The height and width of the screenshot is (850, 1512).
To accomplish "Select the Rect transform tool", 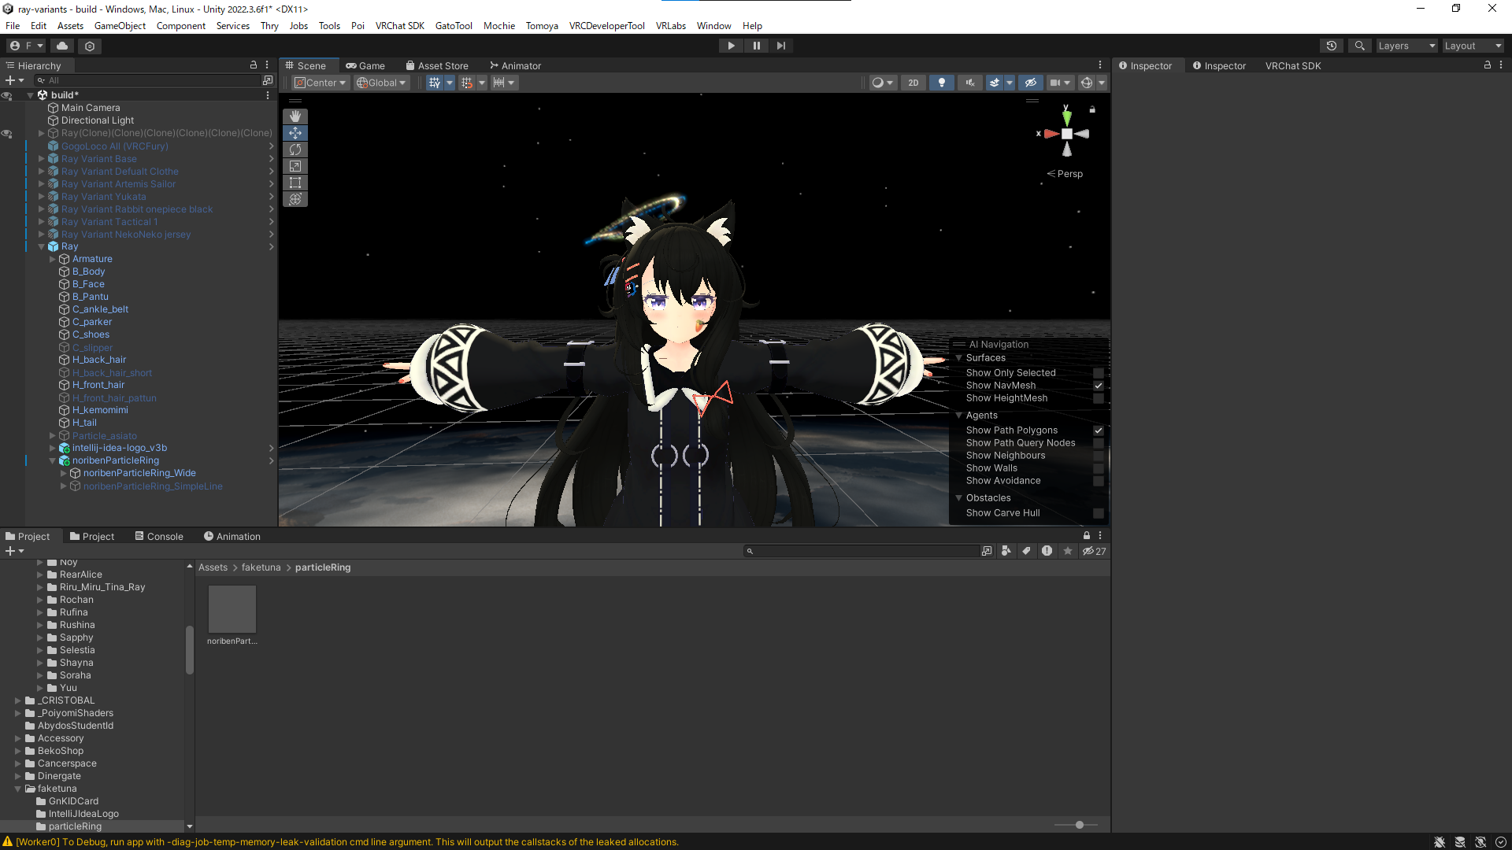I will 295,183.
